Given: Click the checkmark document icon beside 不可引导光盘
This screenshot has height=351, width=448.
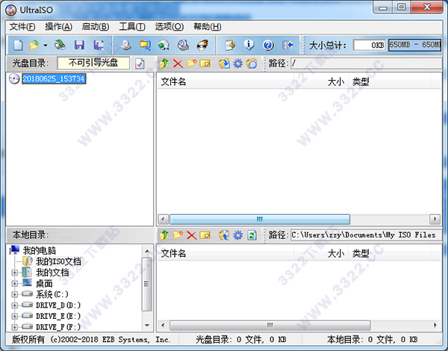Looking at the screenshot, I should (x=140, y=63).
